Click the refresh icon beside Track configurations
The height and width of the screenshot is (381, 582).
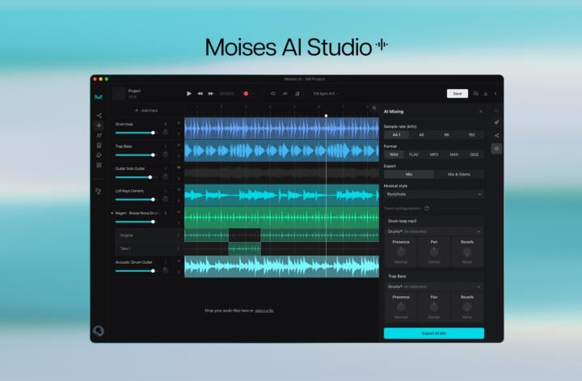tap(427, 209)
